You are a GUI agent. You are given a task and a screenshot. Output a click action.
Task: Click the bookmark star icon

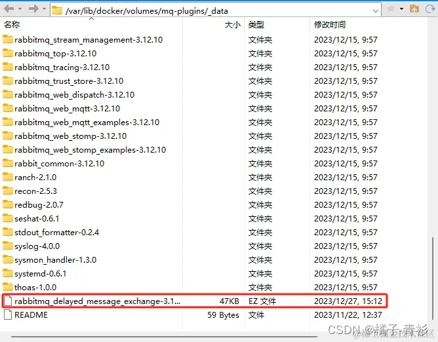pos(391,9)
